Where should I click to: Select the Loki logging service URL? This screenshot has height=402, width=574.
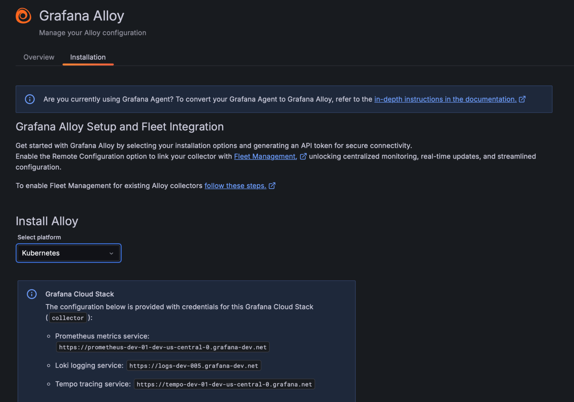click(193, 365)
